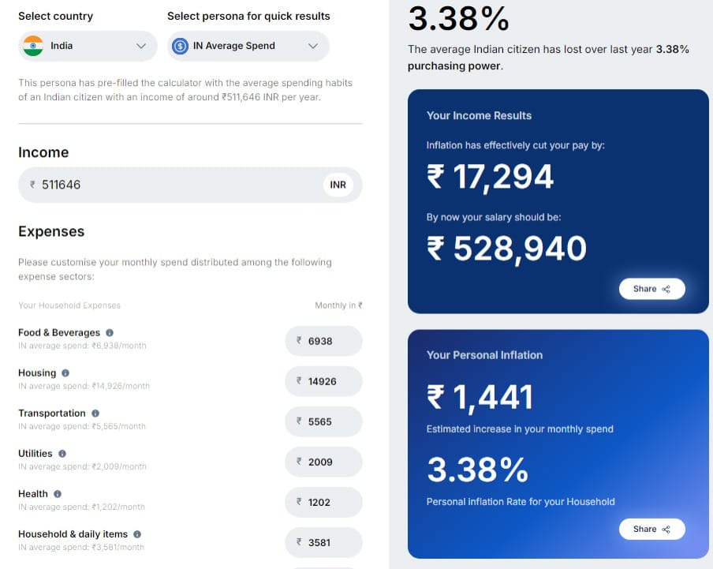Select the Food & Beverages monthly amount field
The image size is (713, 569).
323,340
